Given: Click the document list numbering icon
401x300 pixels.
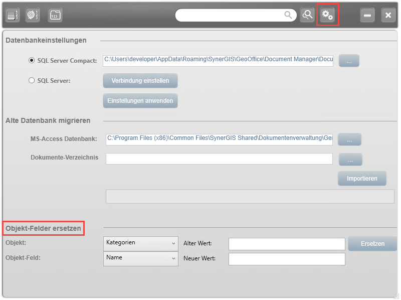Looking at the screenshot, I should point(13,15).
